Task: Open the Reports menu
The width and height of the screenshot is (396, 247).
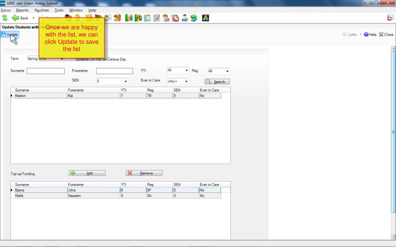Action: (x=22, y=10)
